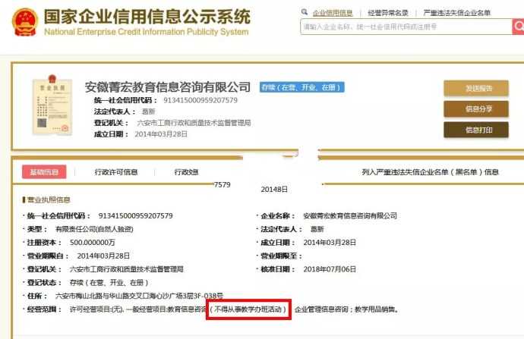Click the 国家企业信用信息公示系统 site title

click(x=146, y=16)
